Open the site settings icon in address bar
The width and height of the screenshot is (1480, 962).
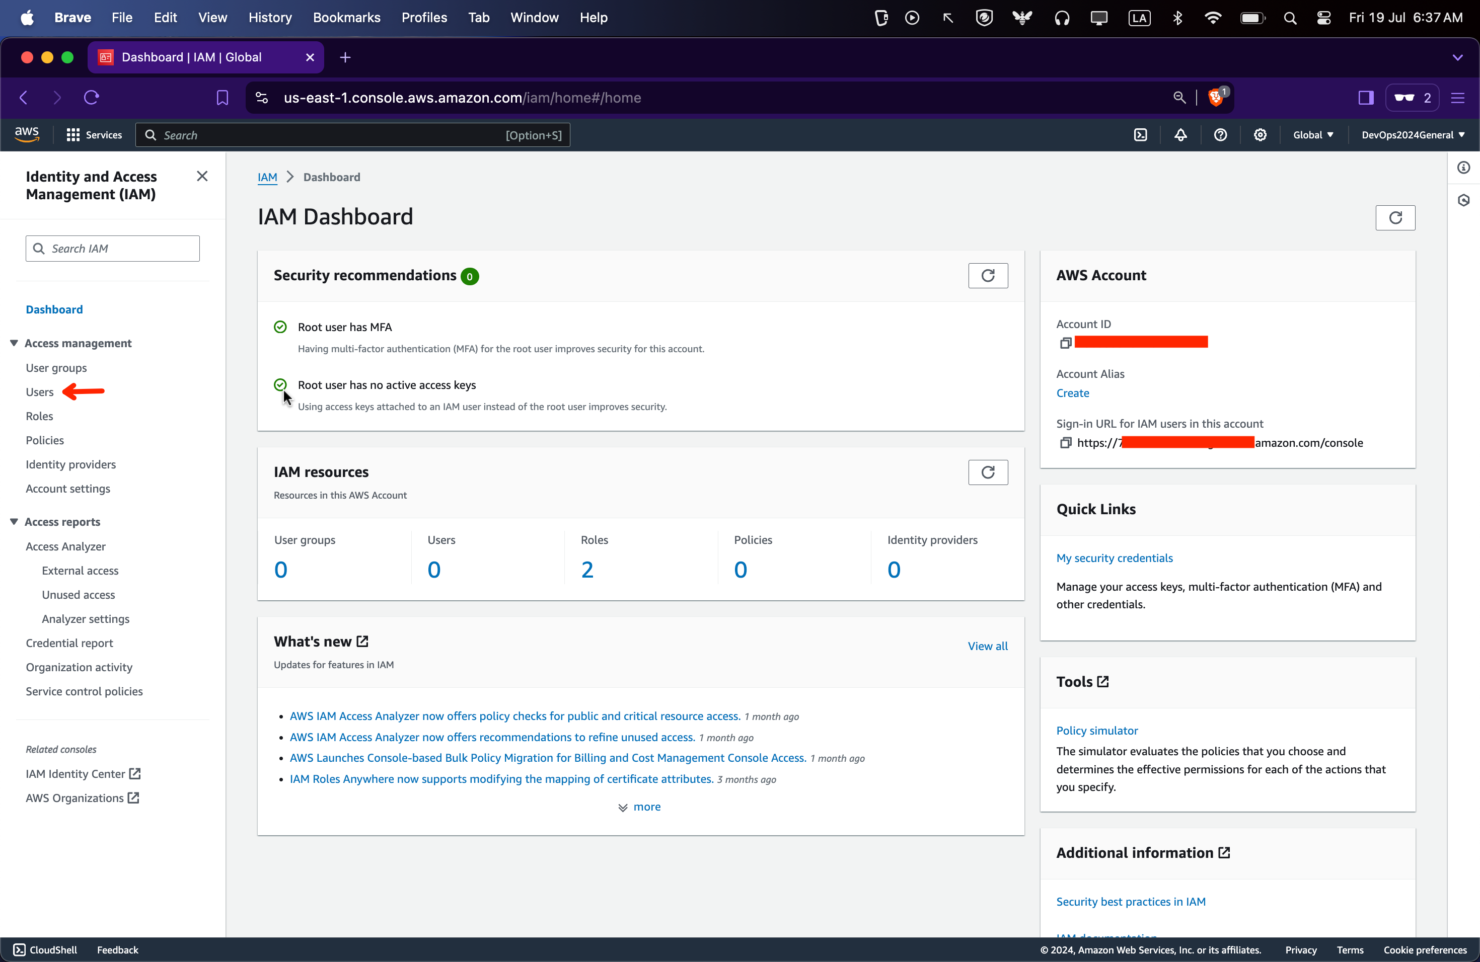(262, 98)
